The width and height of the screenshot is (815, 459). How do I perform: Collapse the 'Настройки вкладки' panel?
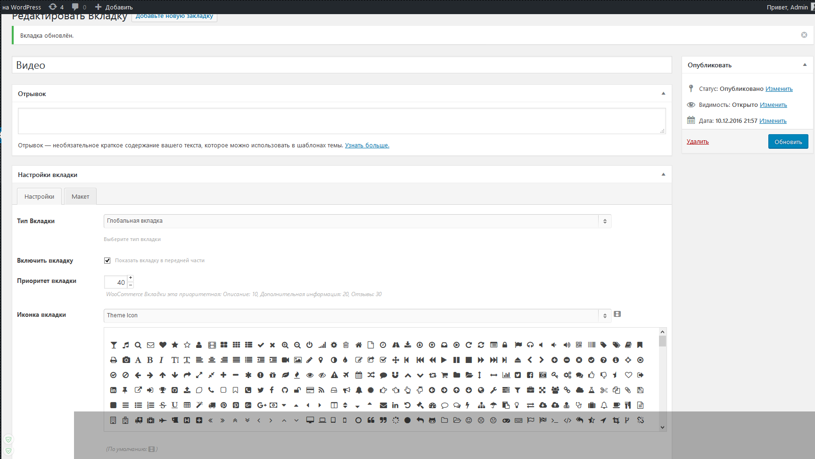pos(663,175)
